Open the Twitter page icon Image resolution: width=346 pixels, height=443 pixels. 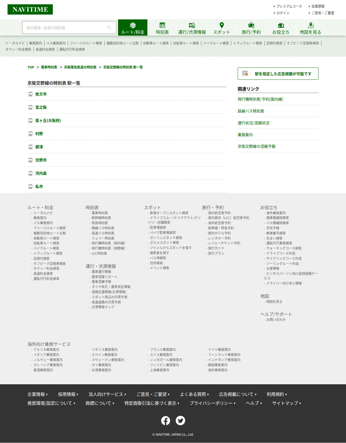coord(180,421)
